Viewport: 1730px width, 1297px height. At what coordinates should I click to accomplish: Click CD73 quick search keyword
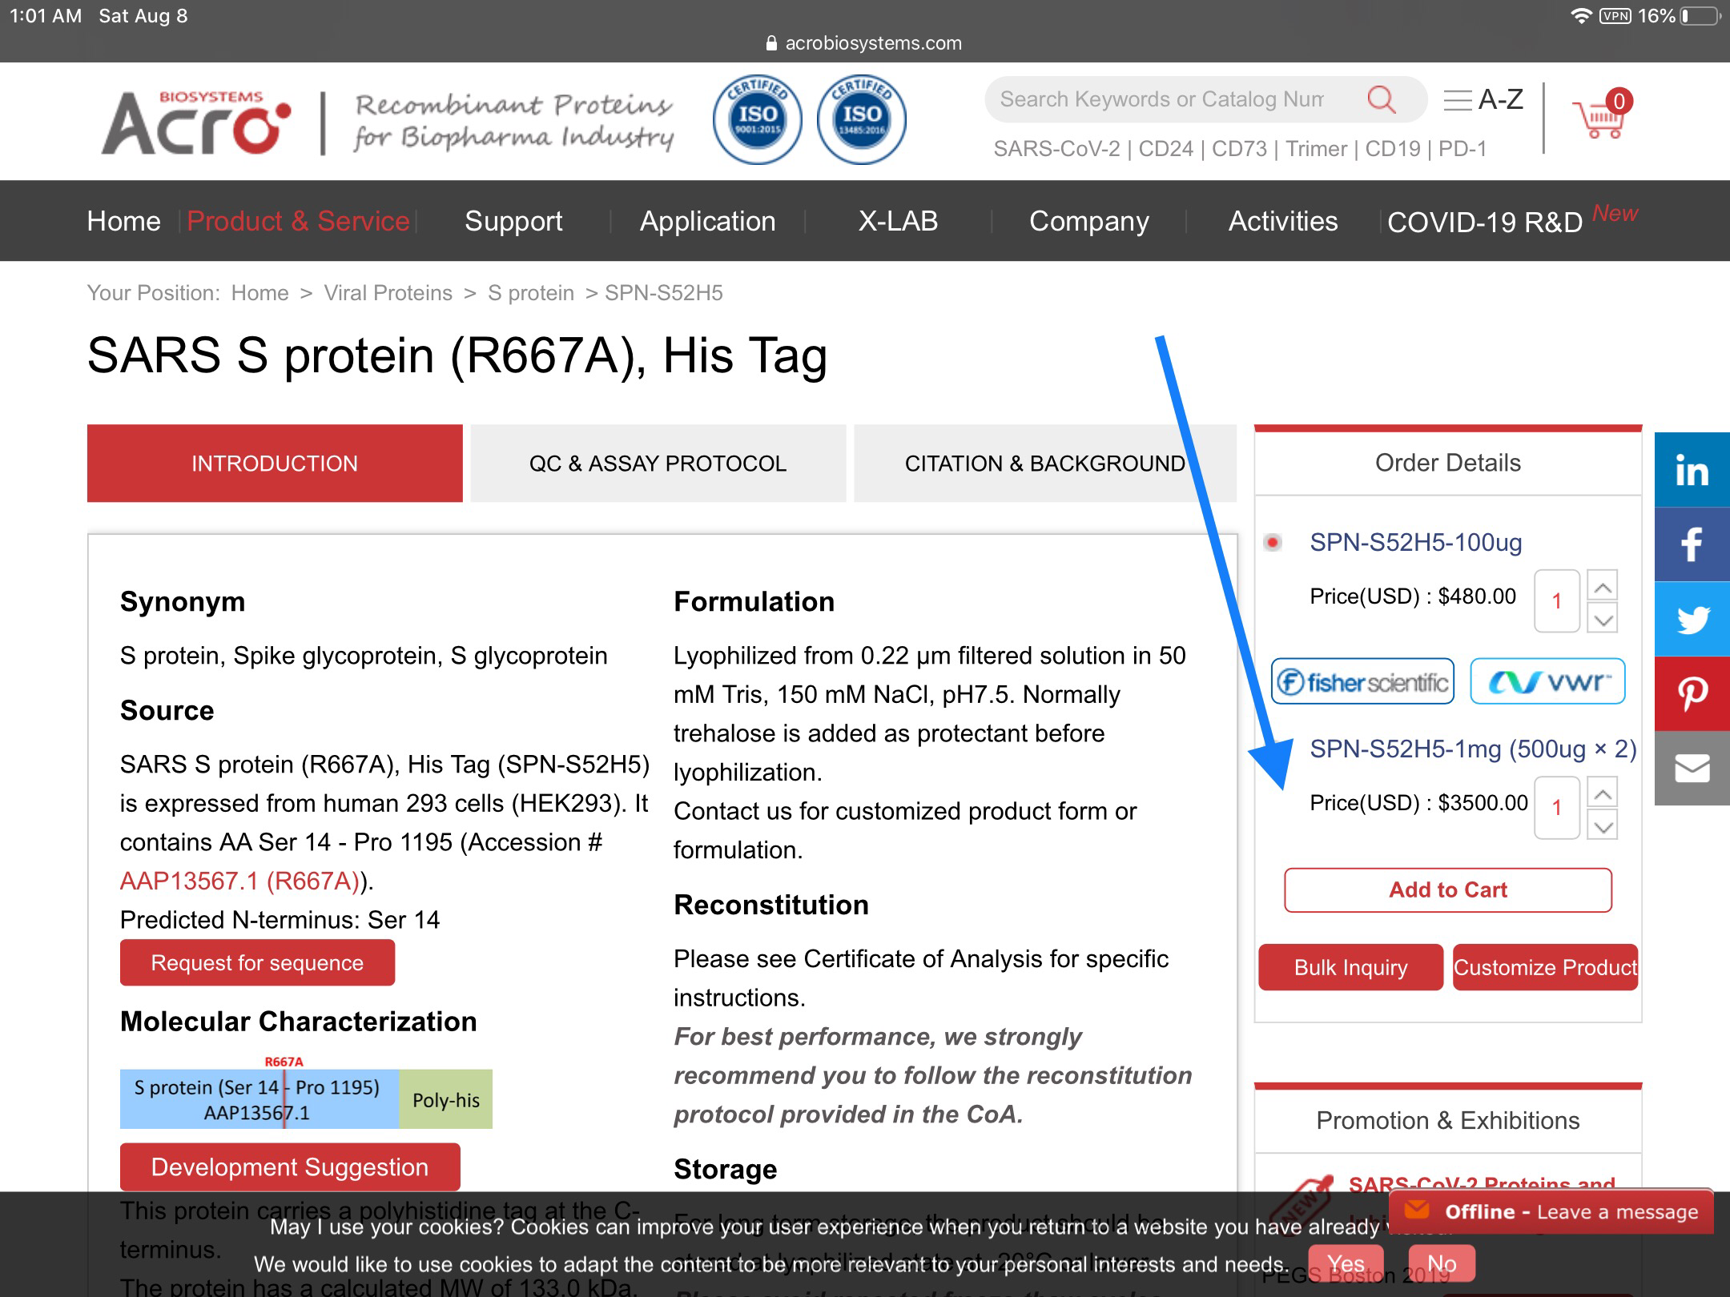click(1239, 149)
